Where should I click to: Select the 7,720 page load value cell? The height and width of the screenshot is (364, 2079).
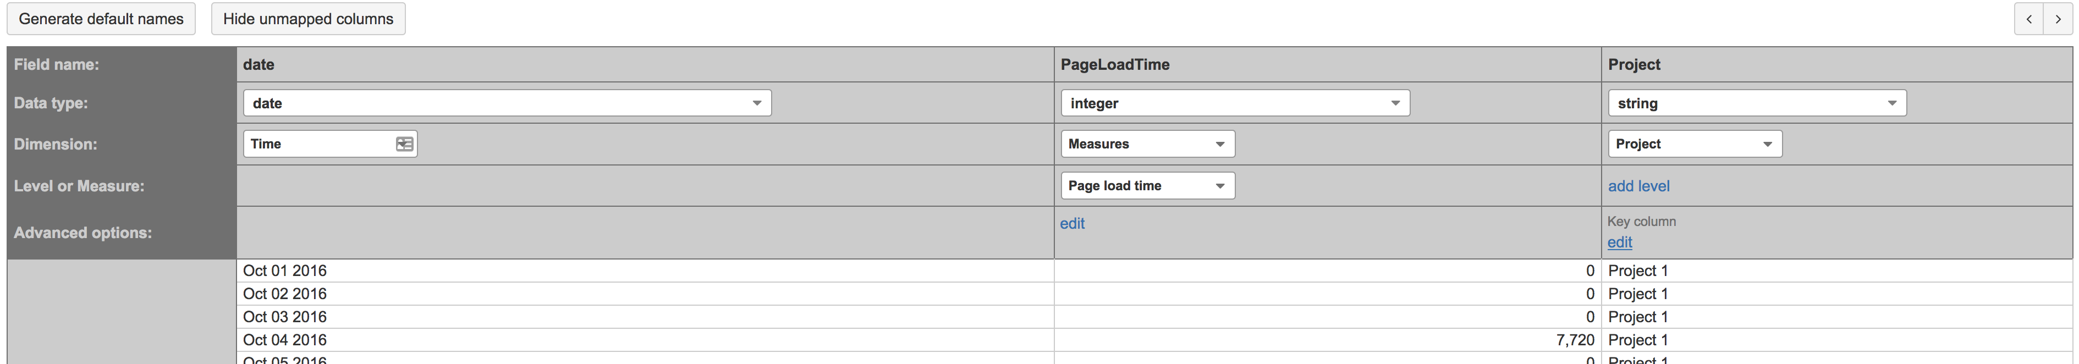(x=1575, y=340)
